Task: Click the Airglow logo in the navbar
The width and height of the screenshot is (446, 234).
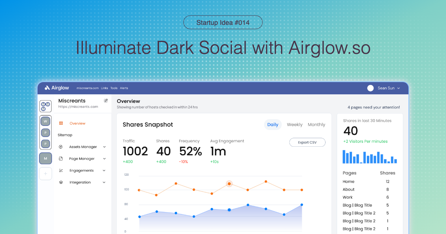Action: 57,88
